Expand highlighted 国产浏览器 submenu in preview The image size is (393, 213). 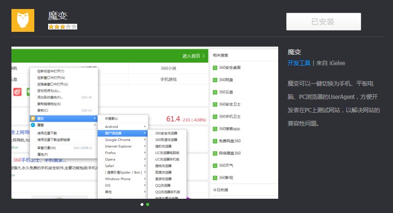(123, 133)
